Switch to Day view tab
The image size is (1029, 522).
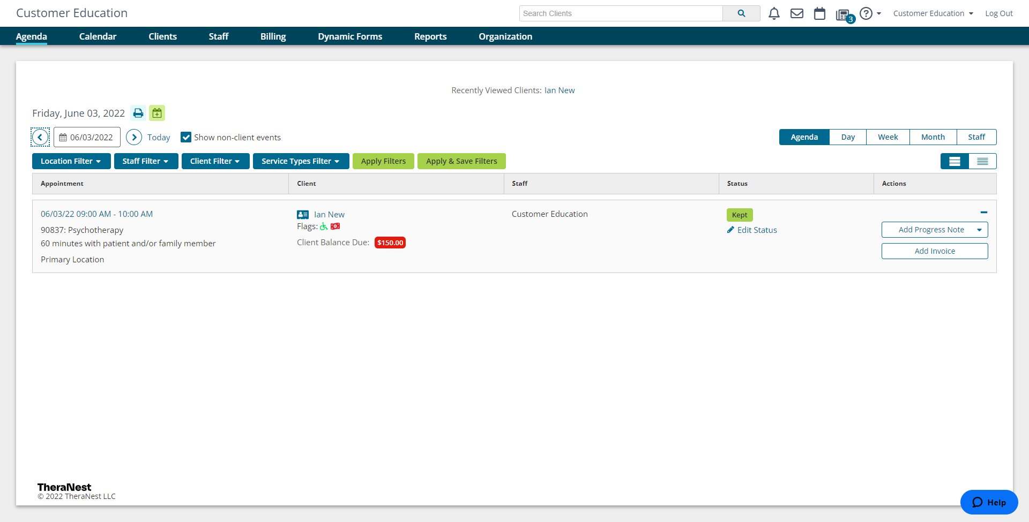click(x=848, y=137)
